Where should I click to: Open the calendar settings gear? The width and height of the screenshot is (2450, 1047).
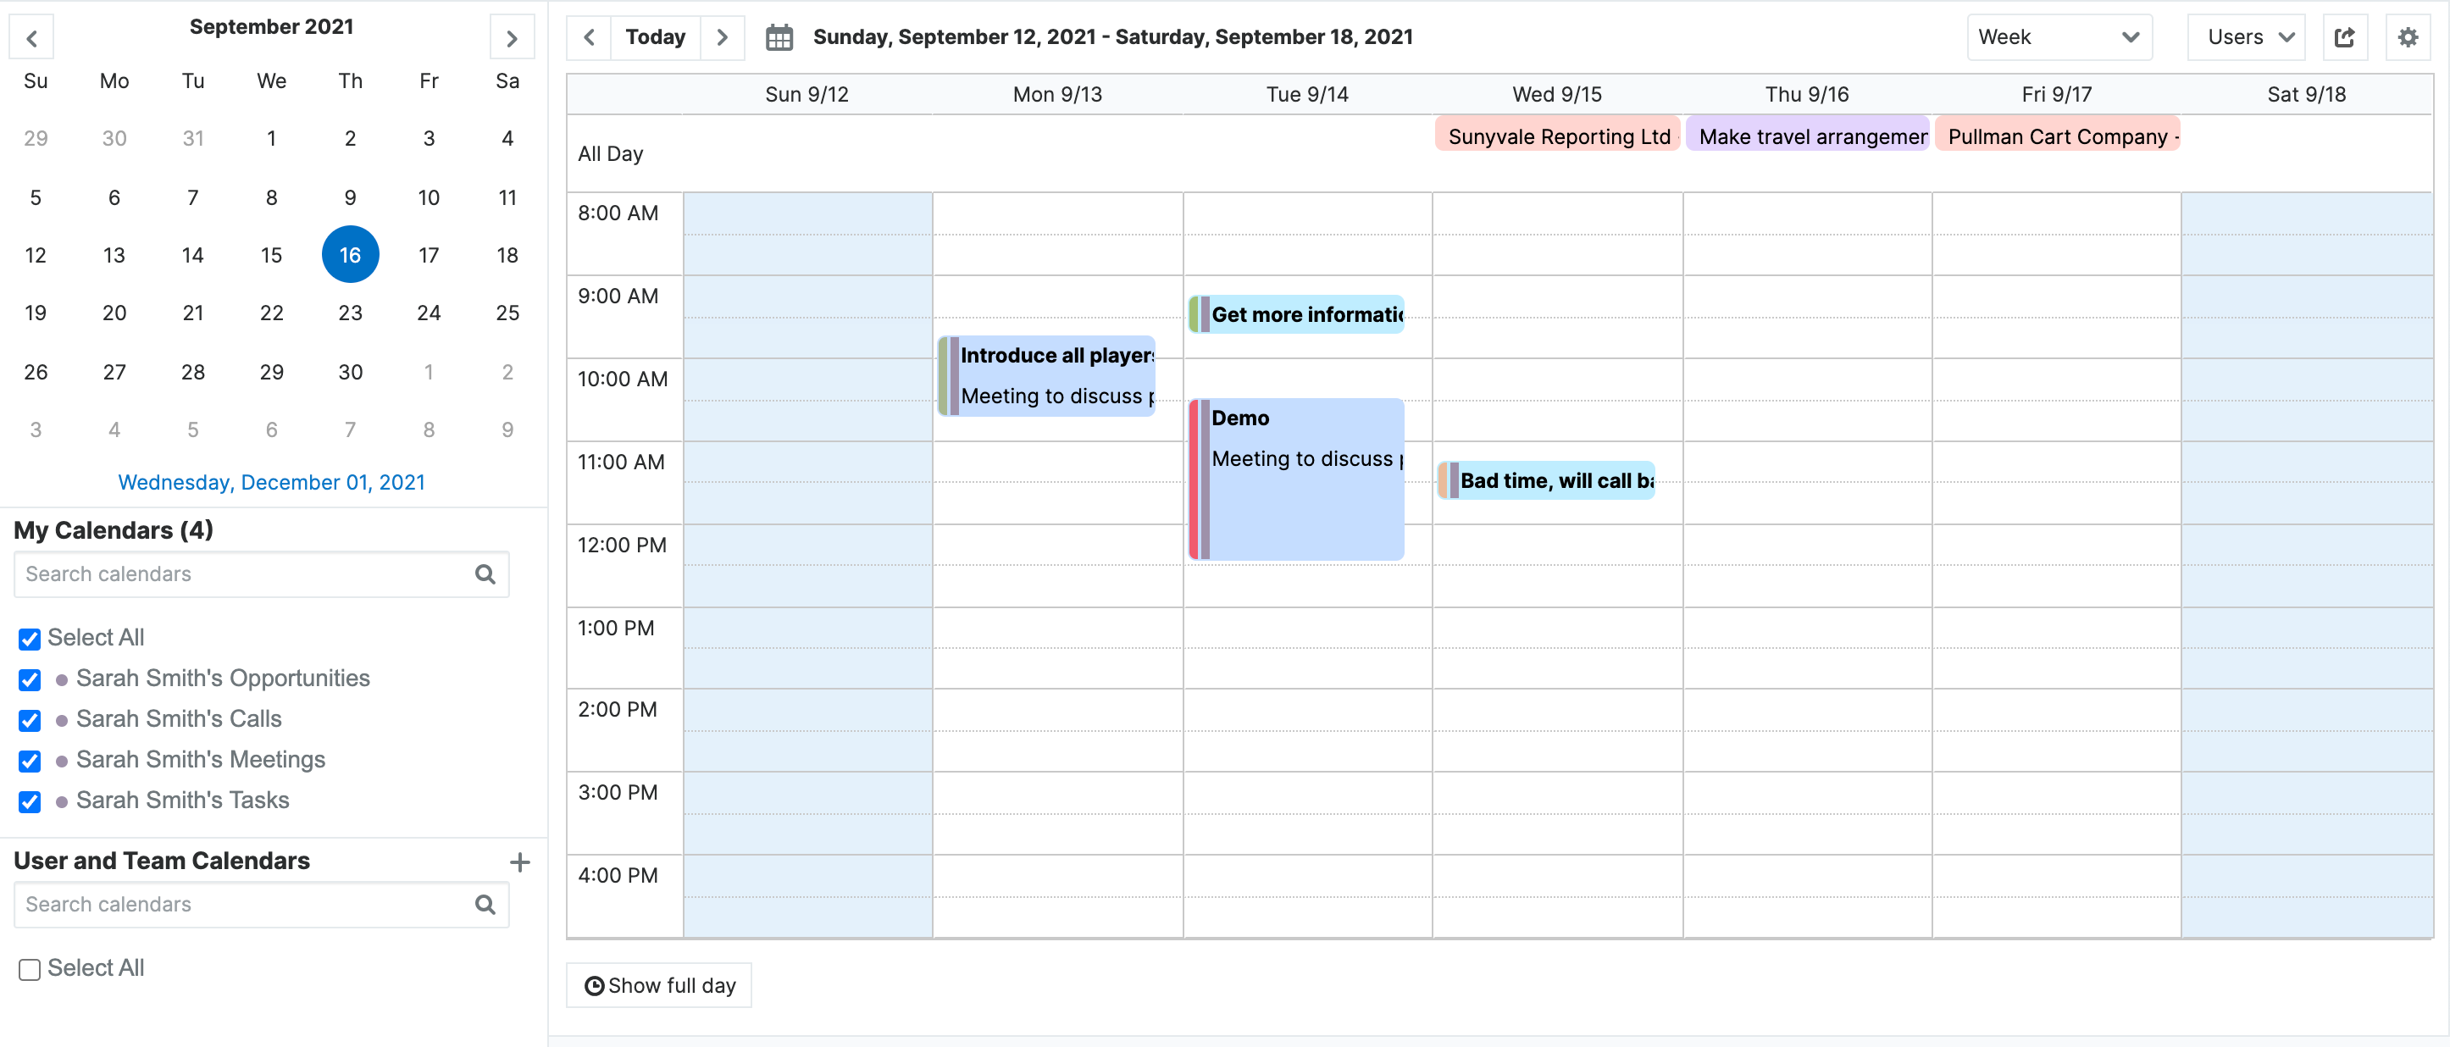click(x=2407, y=36)
